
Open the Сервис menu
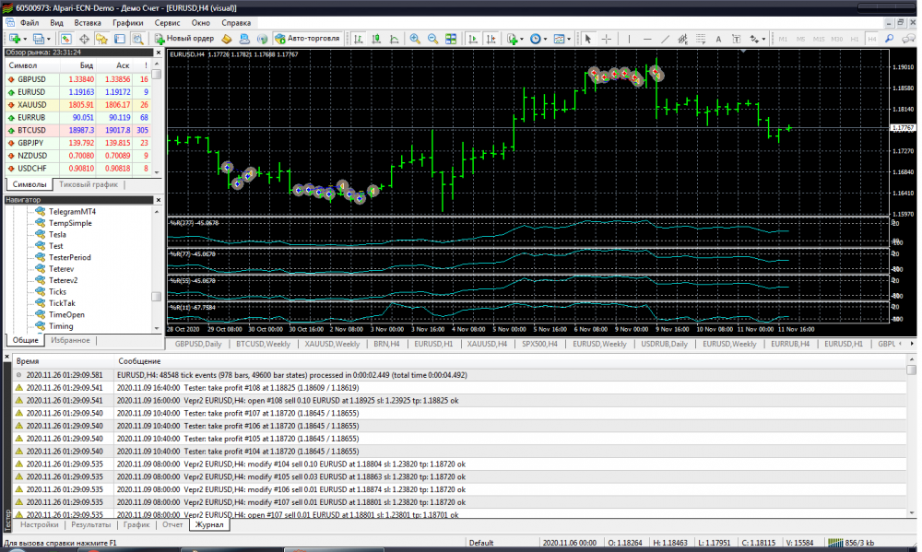click(x=168, y=21)
